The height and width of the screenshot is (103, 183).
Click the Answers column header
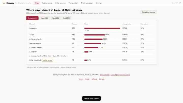coord(75,24)
